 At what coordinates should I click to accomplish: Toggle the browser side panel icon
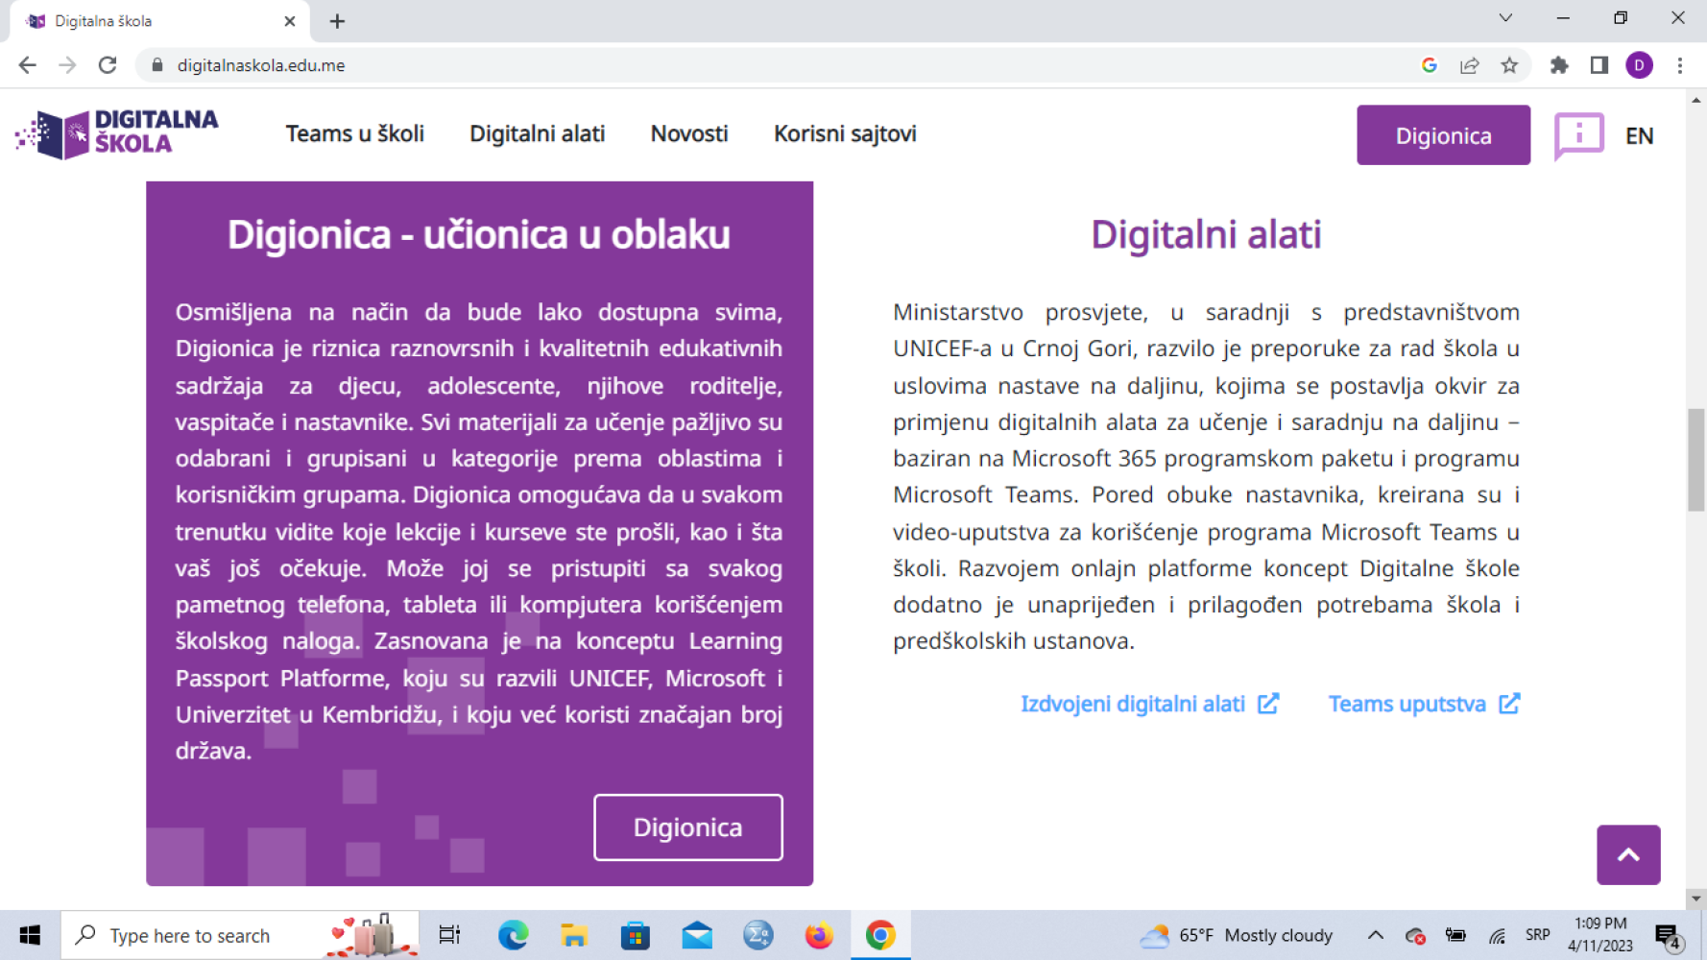1599,65
